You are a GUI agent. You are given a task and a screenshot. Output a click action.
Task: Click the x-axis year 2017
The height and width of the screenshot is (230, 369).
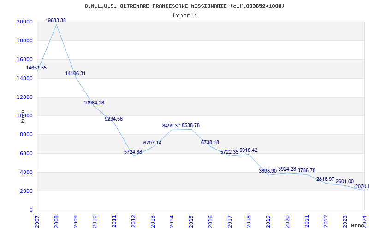coord(230,221)
